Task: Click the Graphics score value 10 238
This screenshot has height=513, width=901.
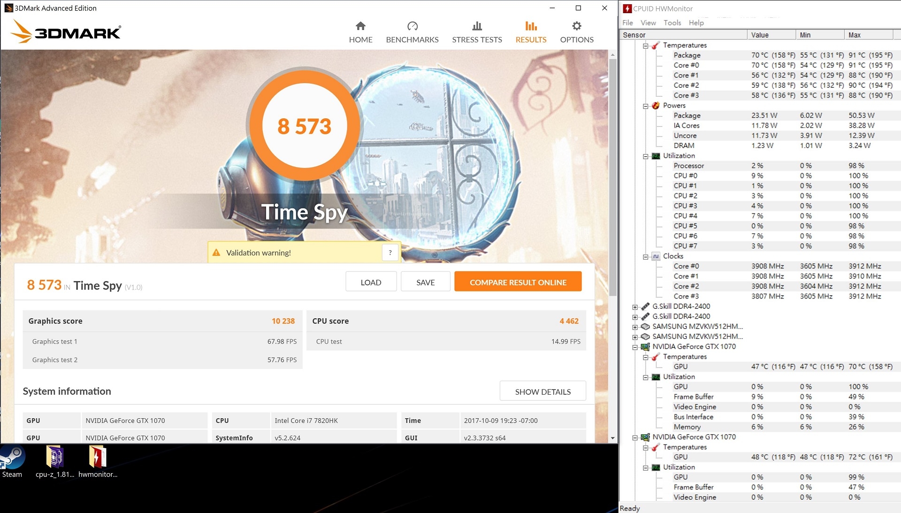Action: (283, 321)
